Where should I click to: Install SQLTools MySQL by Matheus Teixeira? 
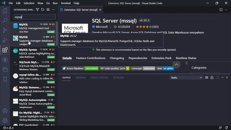(x=51, y=70)
